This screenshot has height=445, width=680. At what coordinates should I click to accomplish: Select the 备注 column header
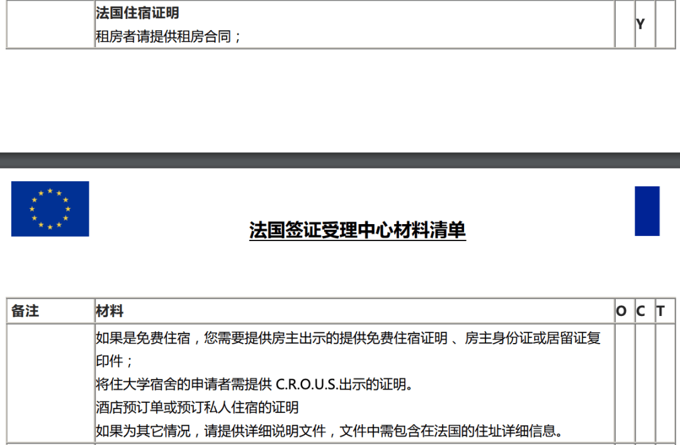(x=25, y=311)
